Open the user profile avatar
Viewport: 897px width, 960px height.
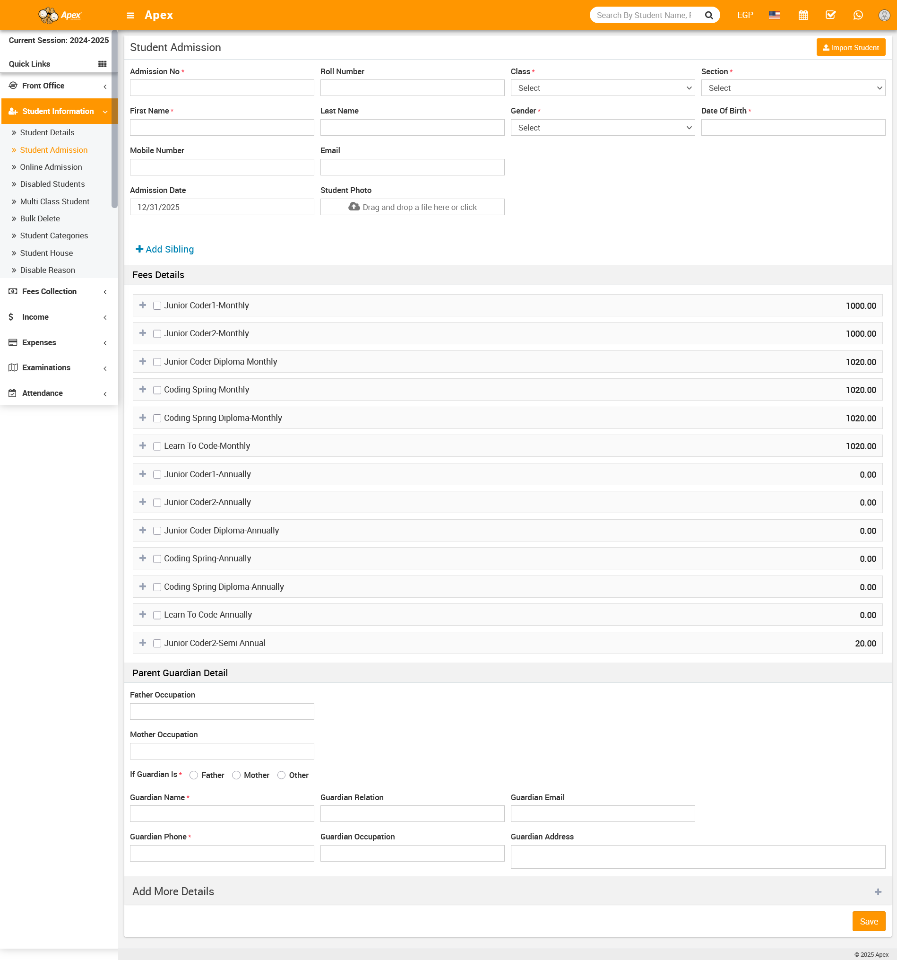point(883,16)
